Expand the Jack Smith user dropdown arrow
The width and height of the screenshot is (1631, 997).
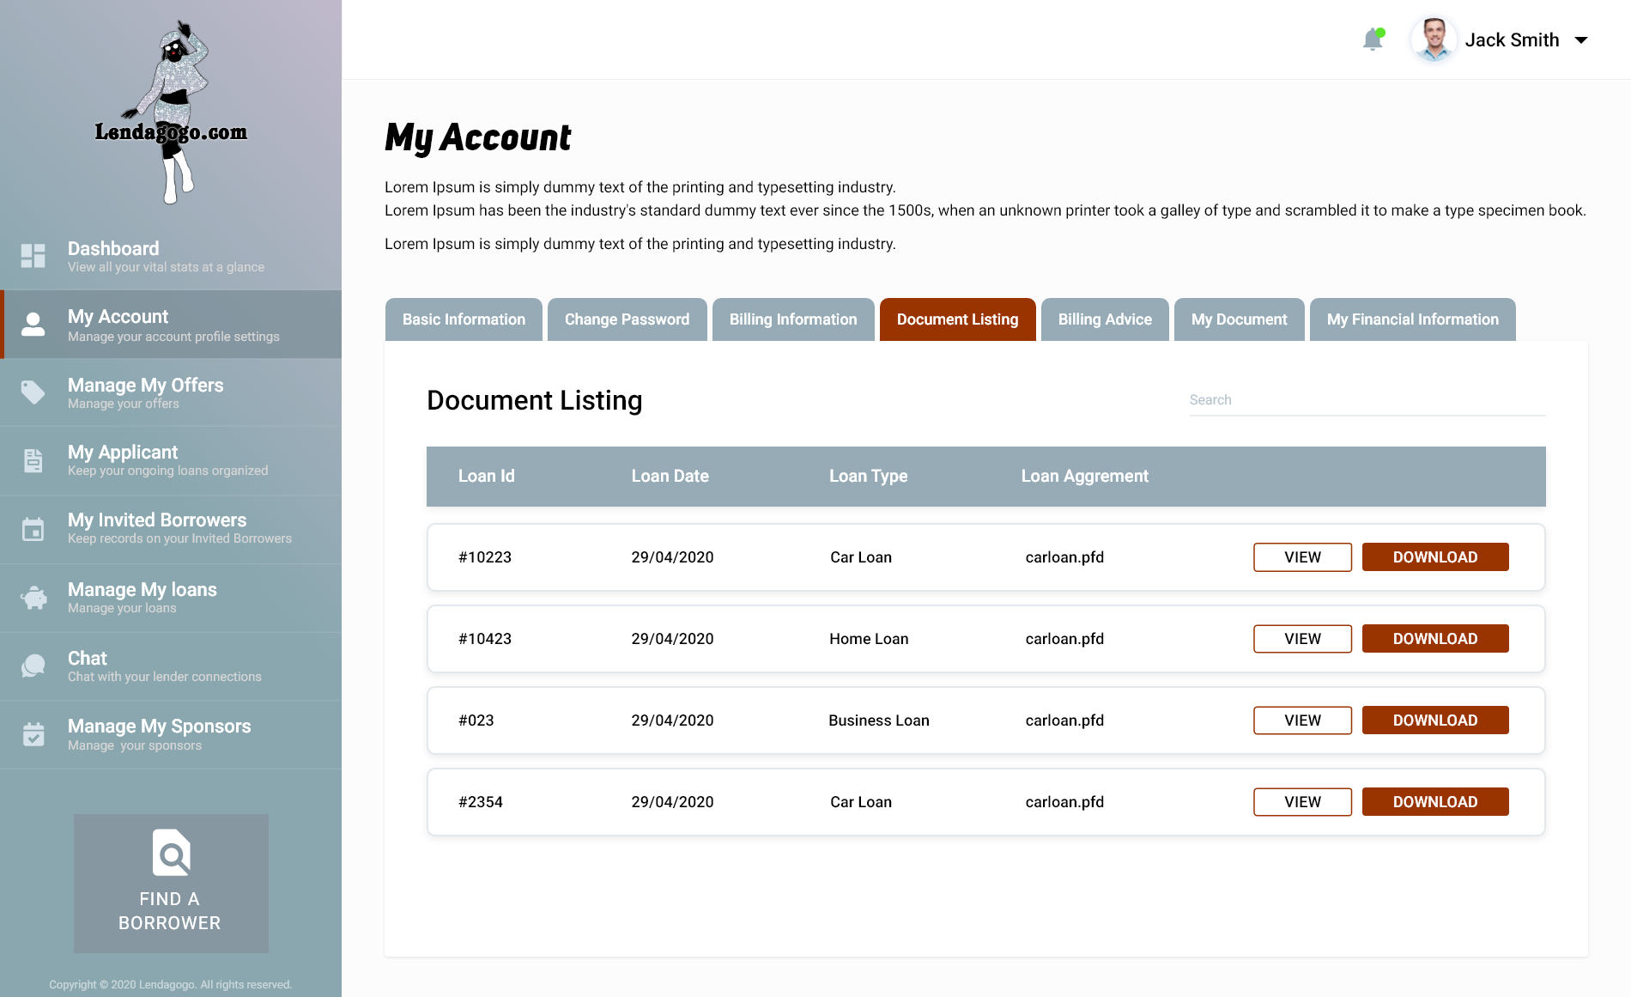click(x=1580, y=40)
